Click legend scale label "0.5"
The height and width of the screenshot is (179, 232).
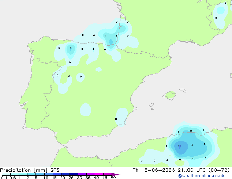pyautogui.click(x=13, y=178)
